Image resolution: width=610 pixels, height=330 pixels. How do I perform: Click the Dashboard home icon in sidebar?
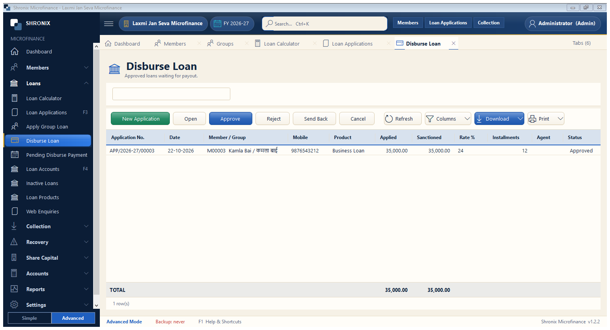(15, 51)
